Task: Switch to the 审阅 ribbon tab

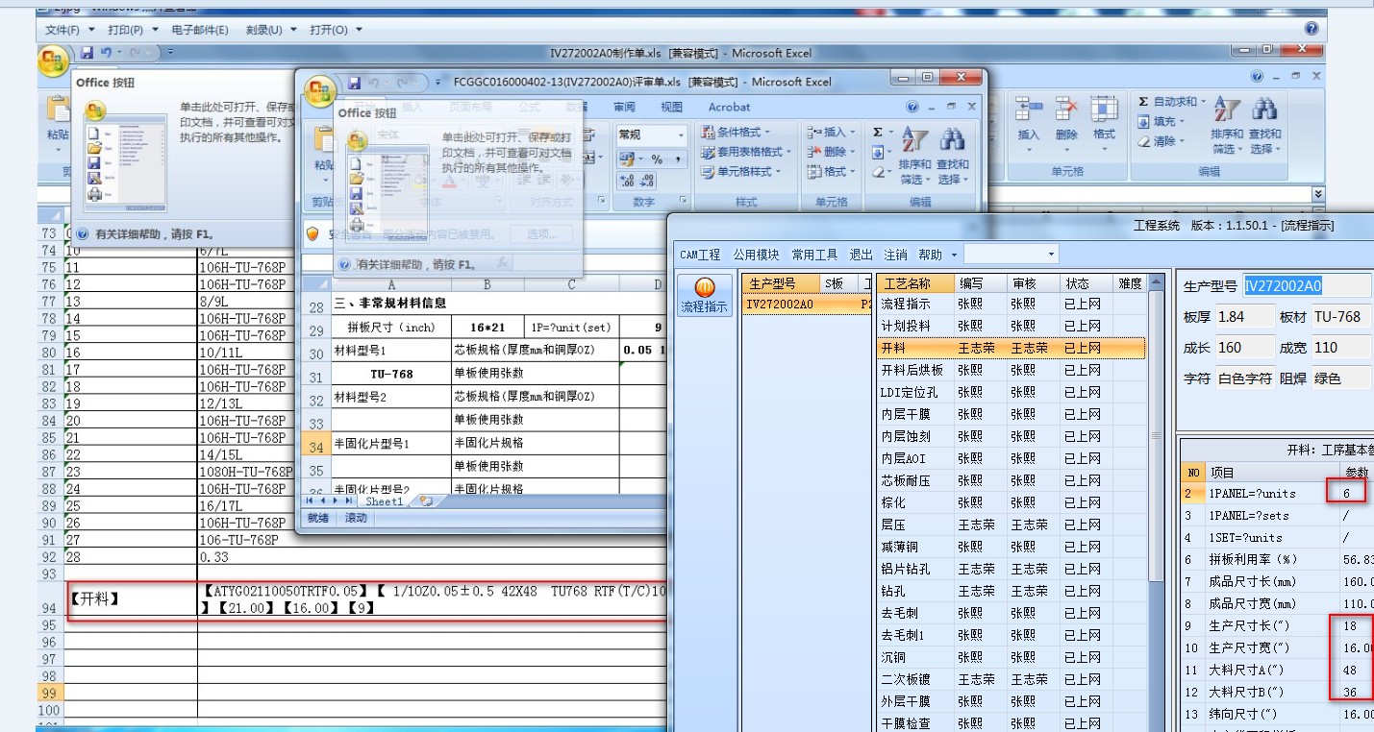Action: pyautogui.click(x=624, y=108)
